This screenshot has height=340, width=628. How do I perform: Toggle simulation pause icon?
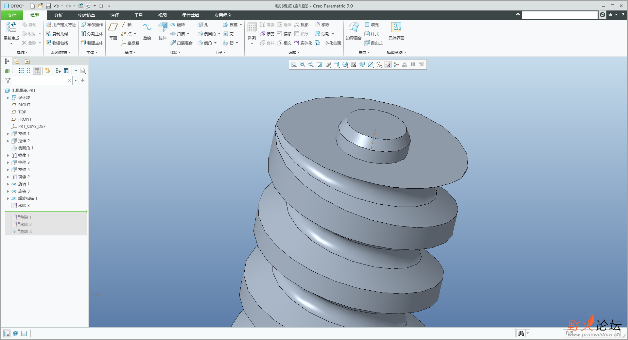(413, 64)
